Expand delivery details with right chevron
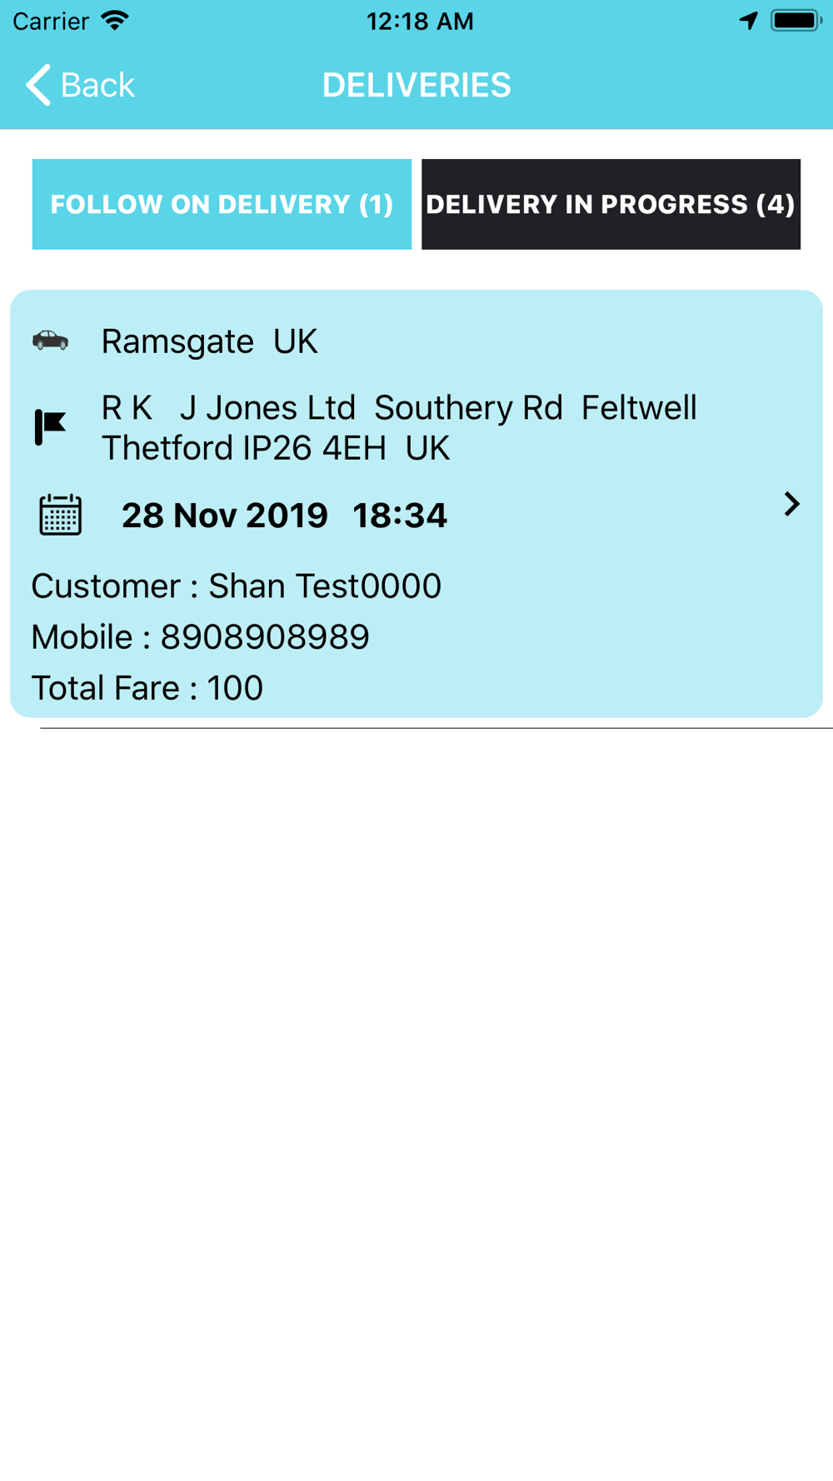Screen dimensions: 833x1481 791,504
